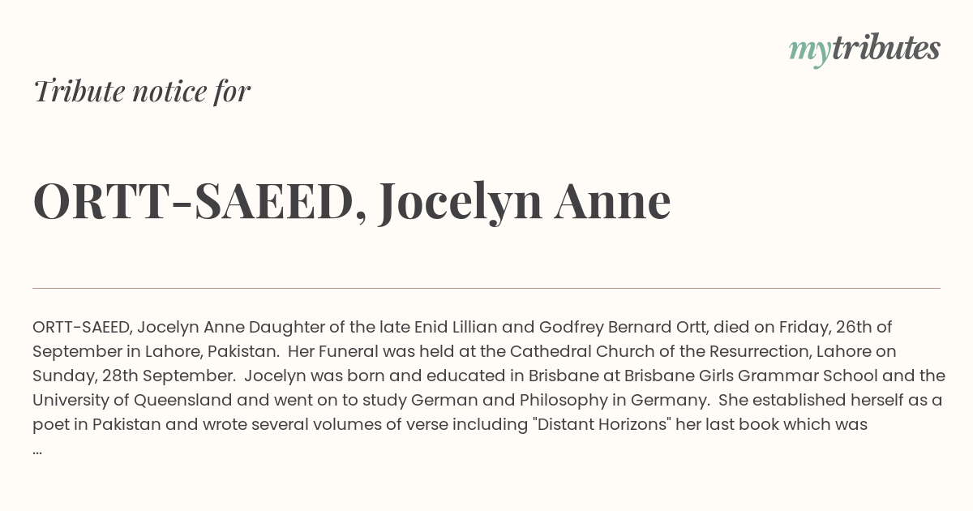Click the horizontal divider line below heading
Image resolution: width=973 pixels, height=511 pixels.
(486, 288)
